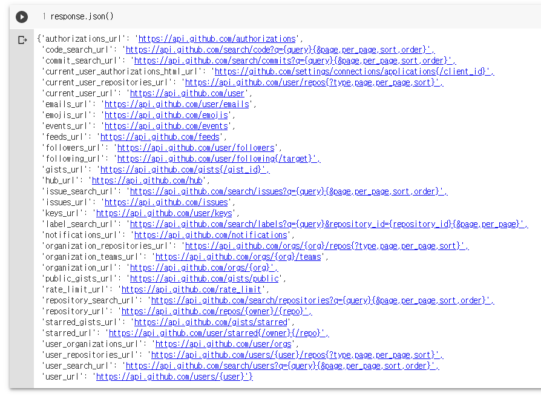Open the user_url users/{user} link
The width and height of the screenshot is (541, 396).
pyautogui.click(x=174, y=377)
